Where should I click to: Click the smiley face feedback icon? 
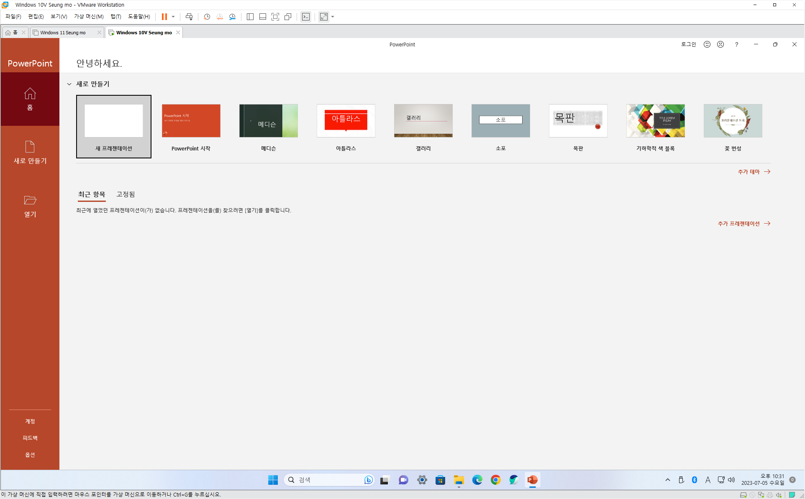coord(707,44)
